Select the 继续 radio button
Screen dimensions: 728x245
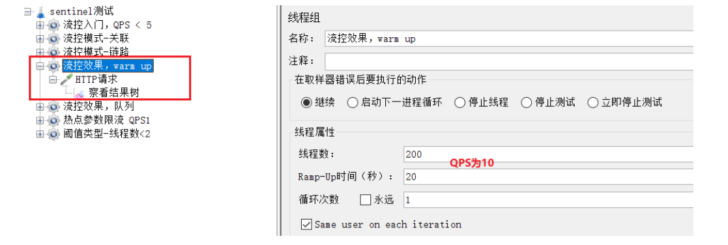306,102
